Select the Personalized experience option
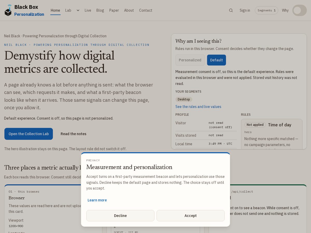 pyautogui.click(x=190, y=60)
